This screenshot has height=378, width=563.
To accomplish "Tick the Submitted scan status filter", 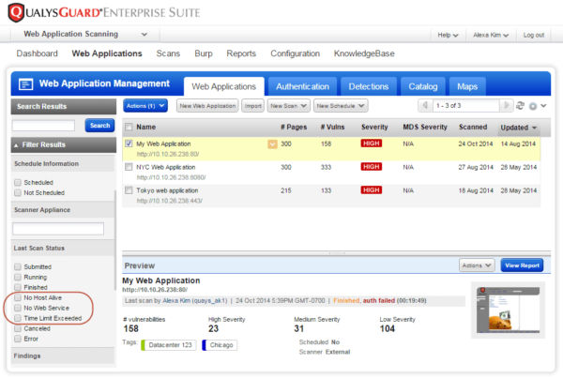I will tap(18, 266).
